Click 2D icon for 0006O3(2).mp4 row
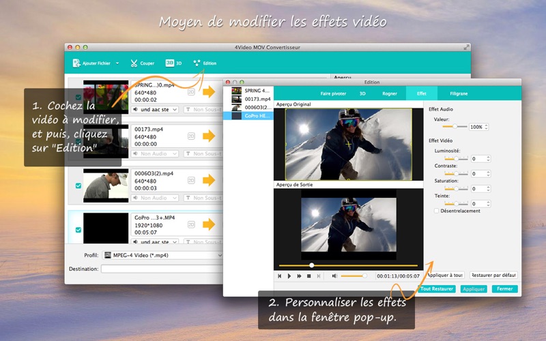The height and width of the screenshot is (341, 546). click(x=191, y=180)
